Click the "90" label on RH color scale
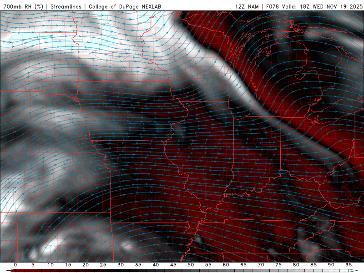 tap(331, 265)
